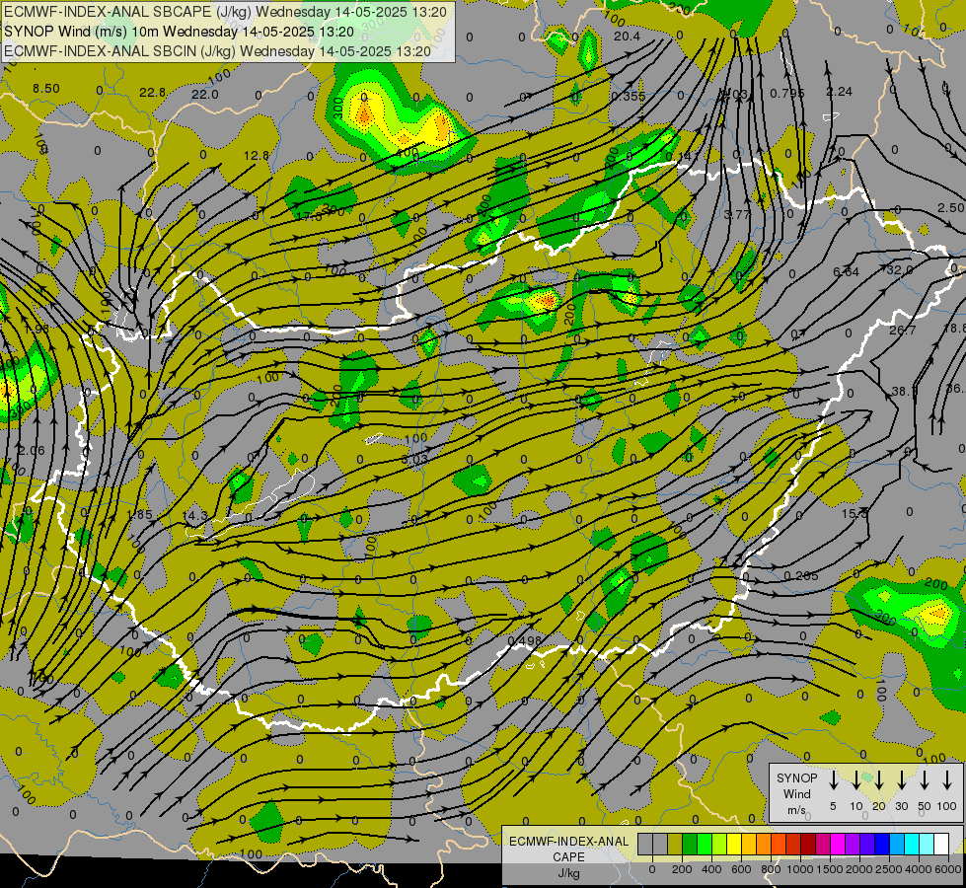Select the yellow 500–600 J/kg legend swatch

click(x=734, y=844)
